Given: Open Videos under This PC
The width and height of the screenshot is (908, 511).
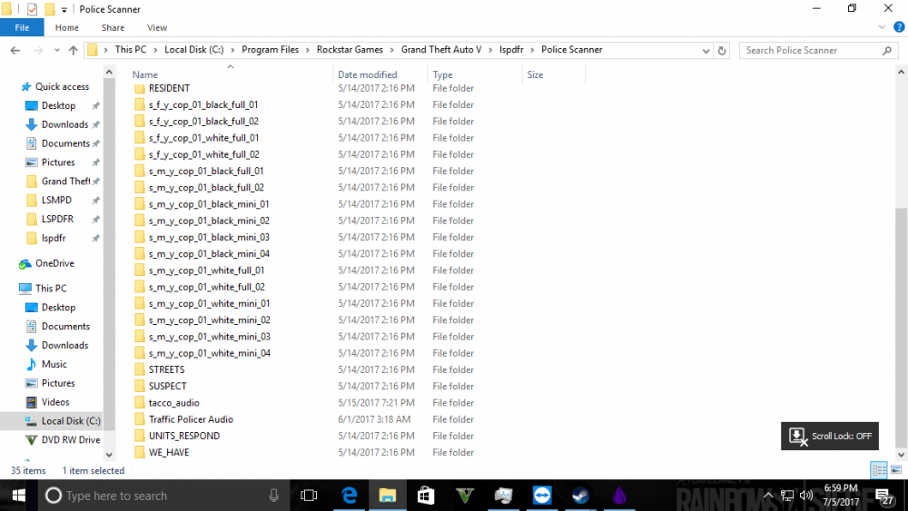Looking at the screenshot, I should [55, 402].
